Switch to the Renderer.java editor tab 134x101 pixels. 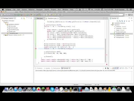(x=52, y=18)
